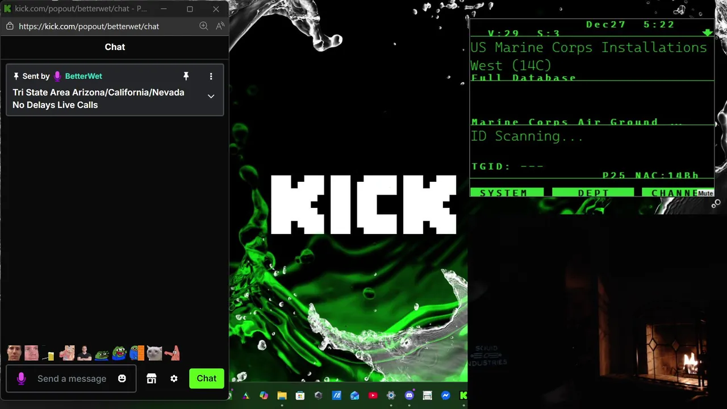
Task: Open the Kick app icon in taskbar
Action: (463, 395)
